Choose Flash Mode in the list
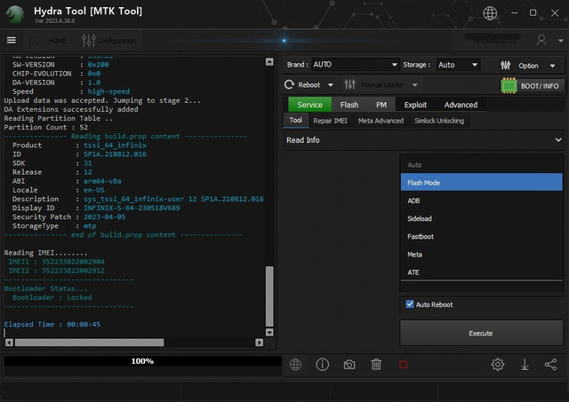The width and height of the screenshot is (569, 402). coord(481,183)
